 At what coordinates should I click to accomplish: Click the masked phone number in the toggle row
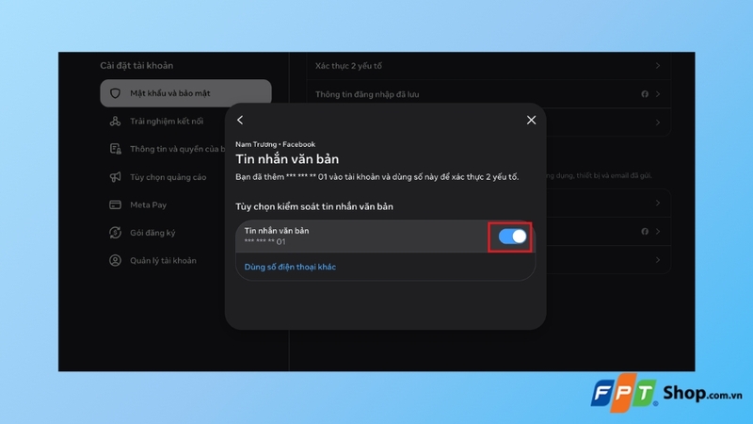pos(264,241)
